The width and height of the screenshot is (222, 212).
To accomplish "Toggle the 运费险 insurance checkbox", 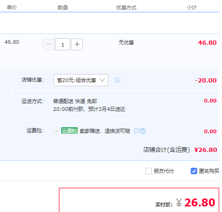I will click(x=57, y=131).
